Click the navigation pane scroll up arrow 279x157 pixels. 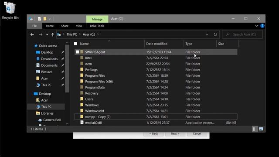tap(67, 43)
